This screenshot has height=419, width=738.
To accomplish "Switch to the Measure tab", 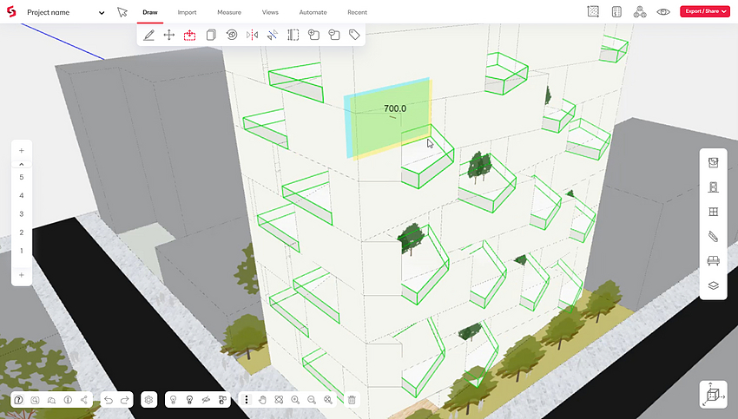I will (229, 12).
